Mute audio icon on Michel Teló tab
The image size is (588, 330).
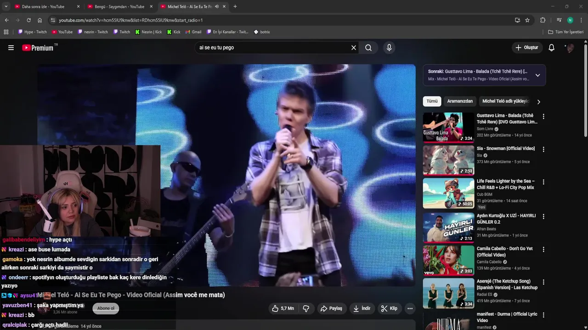pyautogui.click(x=217, y=6)
